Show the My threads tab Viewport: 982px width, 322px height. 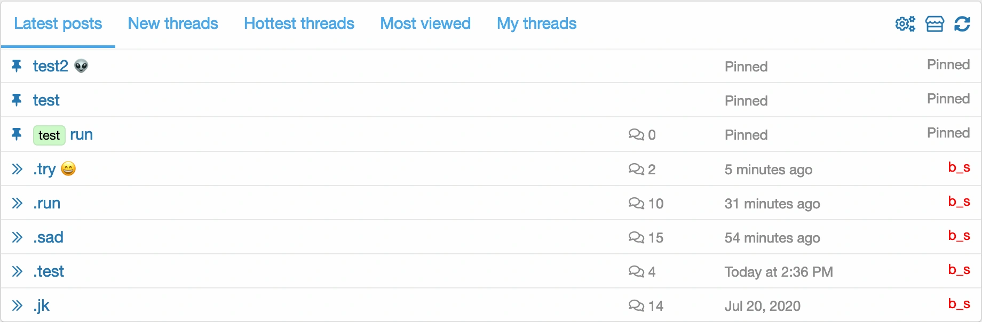pos(536,23)
